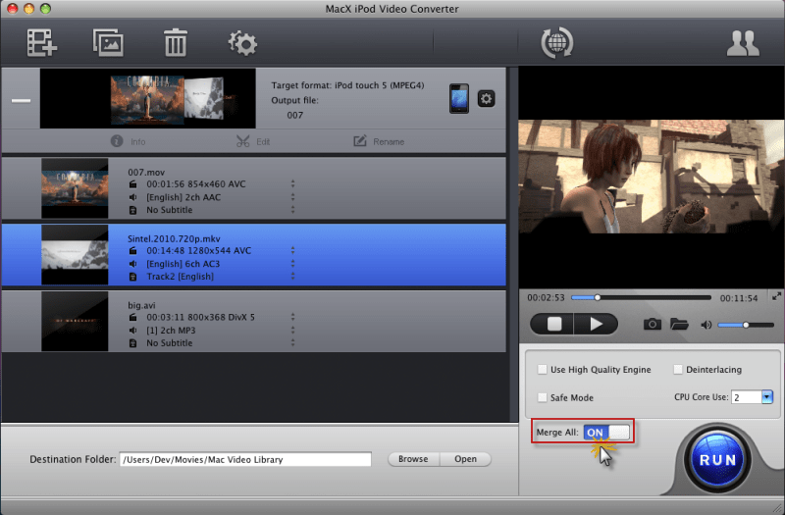Viewport: 785px width, 515px height.
Task: Open audio track selector for big.avi 2ch MP3
Action: coord(292,331)
